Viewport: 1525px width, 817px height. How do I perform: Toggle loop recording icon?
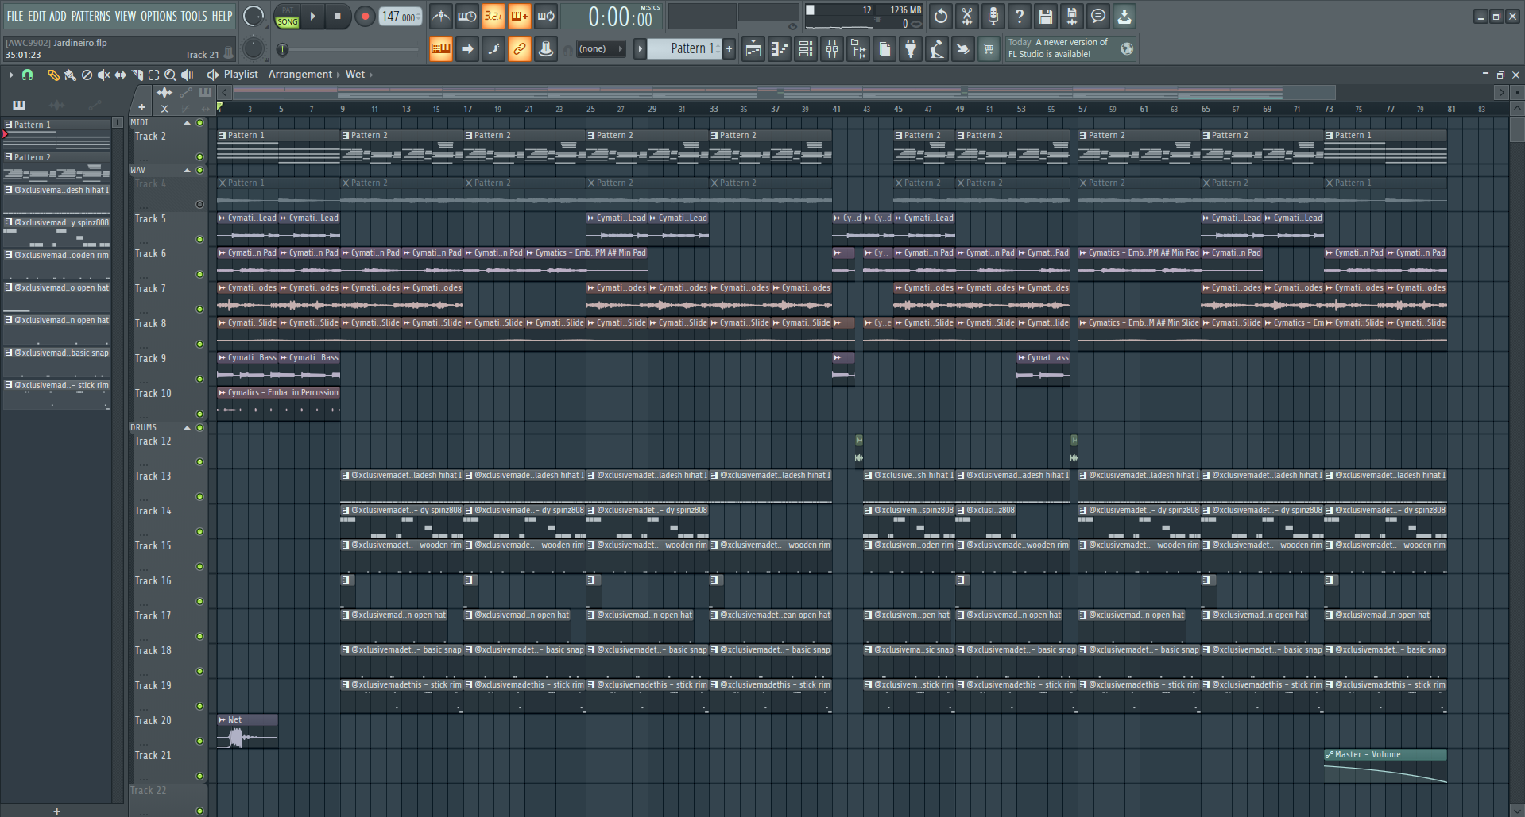point(546,16)
